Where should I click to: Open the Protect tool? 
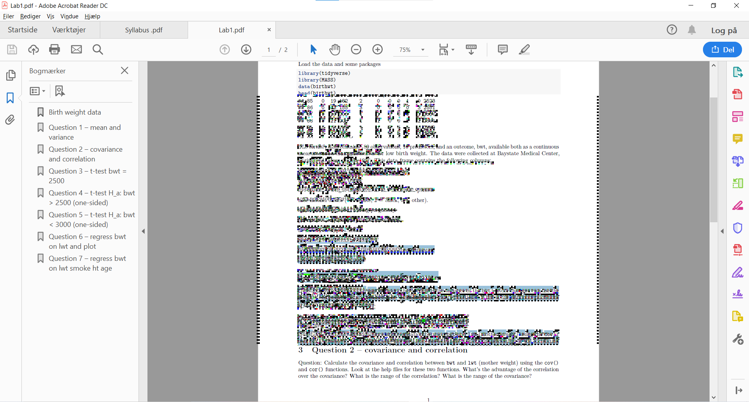click(738, 228)
